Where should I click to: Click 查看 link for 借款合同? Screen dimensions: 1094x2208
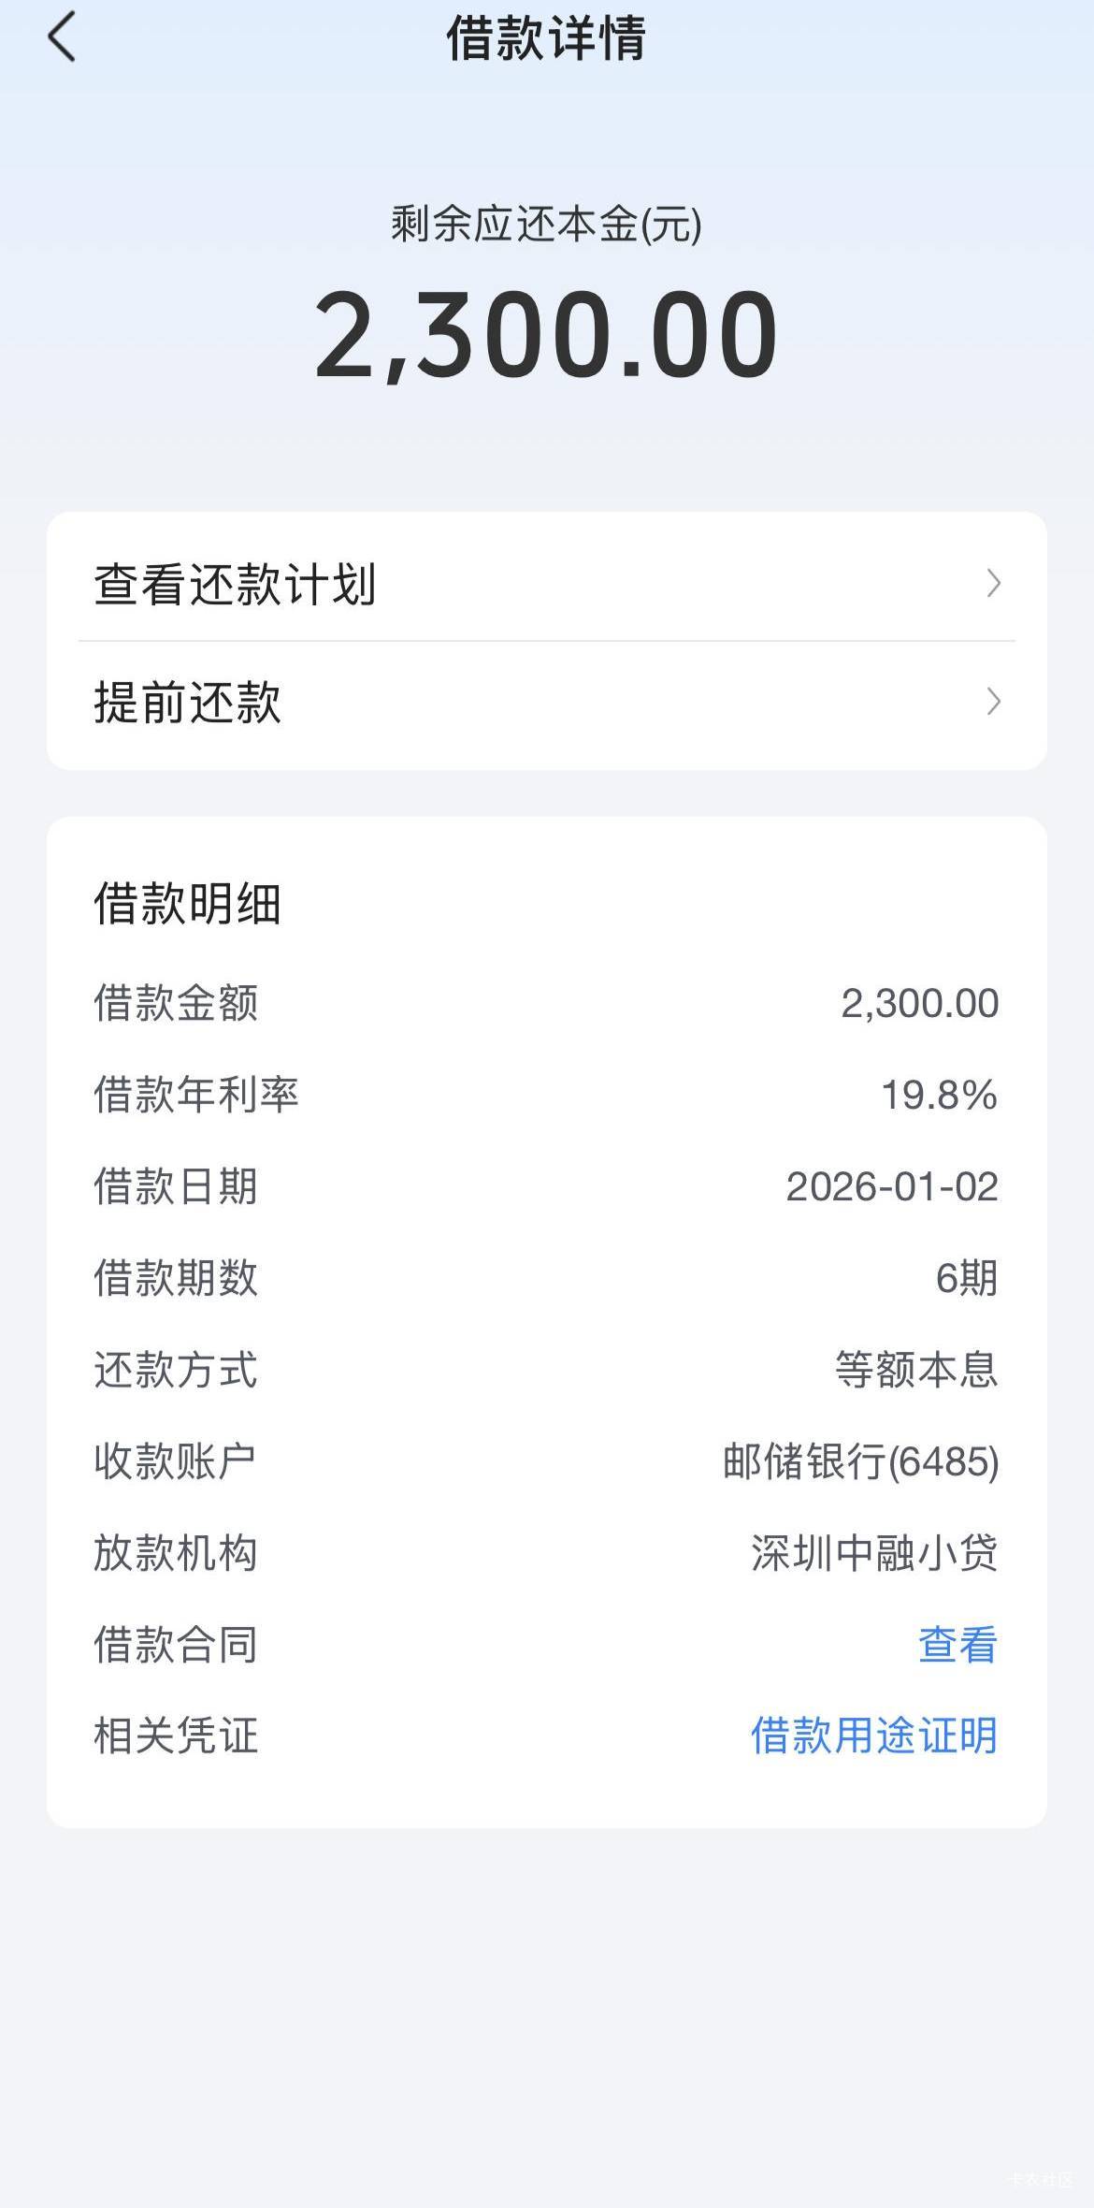(x=957, y=1645)
